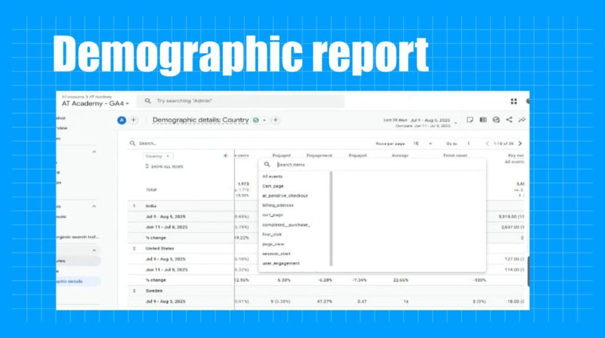Click the plus icon beside Country dimension

tap(225, 156)
